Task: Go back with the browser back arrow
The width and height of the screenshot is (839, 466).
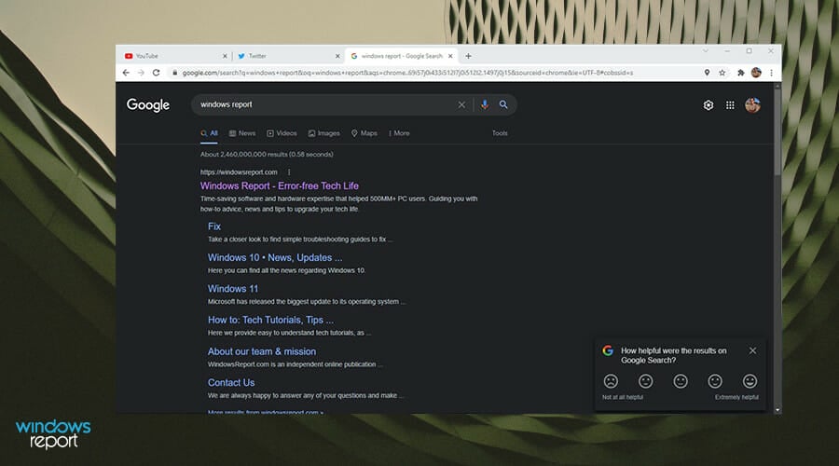Action: [x=126, y=73]
